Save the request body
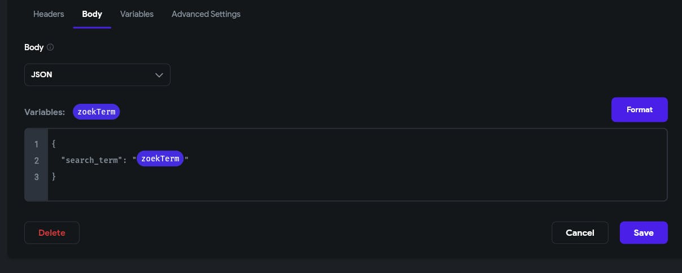Image resolution: width=682 pixels, height=273 pixels. pyautogui.click(x=644, y=232)
